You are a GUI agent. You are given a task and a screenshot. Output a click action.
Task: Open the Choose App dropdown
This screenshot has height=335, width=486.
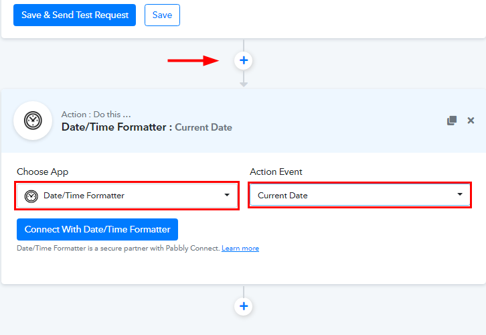click(127, 196)
